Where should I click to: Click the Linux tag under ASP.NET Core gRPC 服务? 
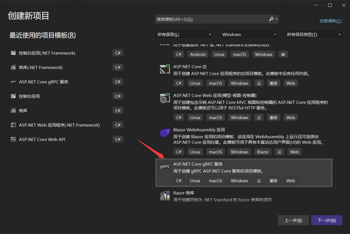(x=195, y=181)
